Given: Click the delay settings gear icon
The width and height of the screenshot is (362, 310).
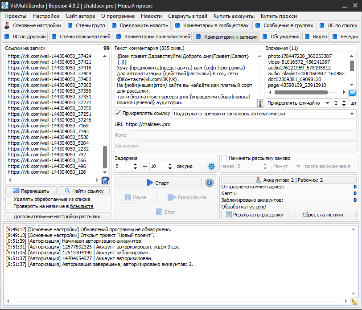Looking at the screenshot, I should [x=211, y=166].
